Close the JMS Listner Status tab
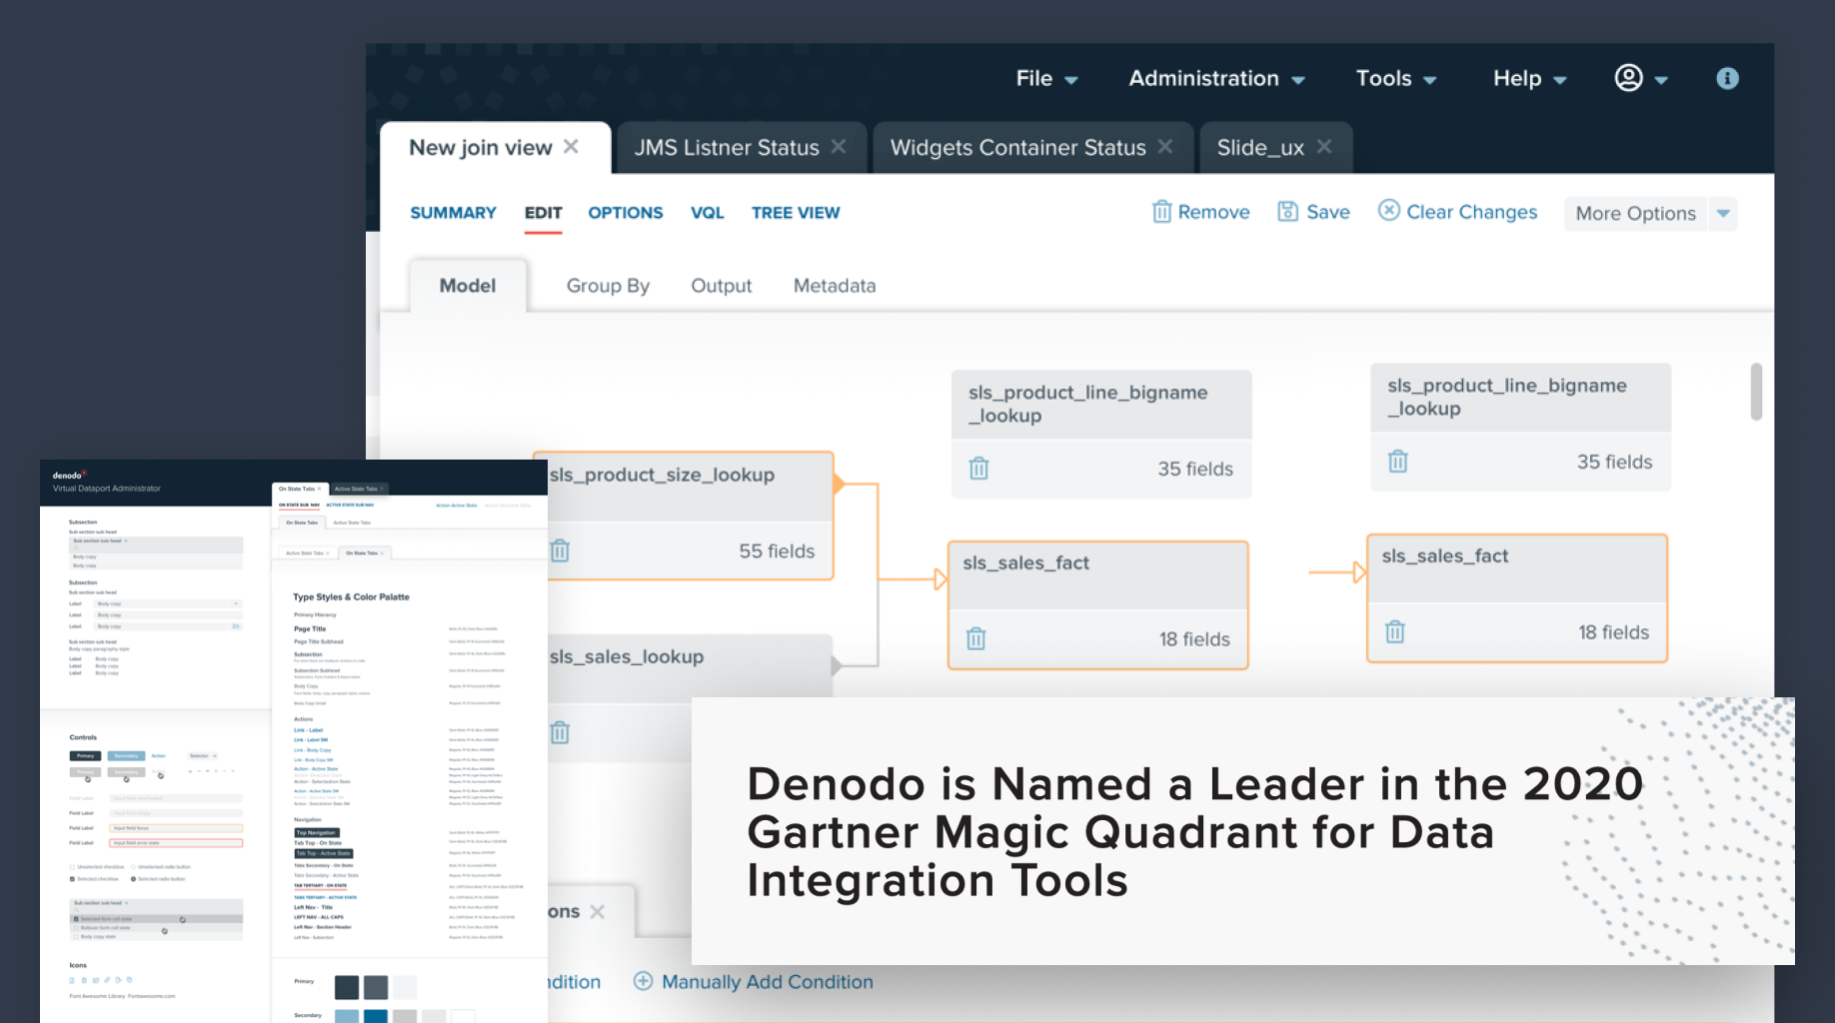The height and width of the screenshot is (1023, 1835). click(x=839, y=147)
